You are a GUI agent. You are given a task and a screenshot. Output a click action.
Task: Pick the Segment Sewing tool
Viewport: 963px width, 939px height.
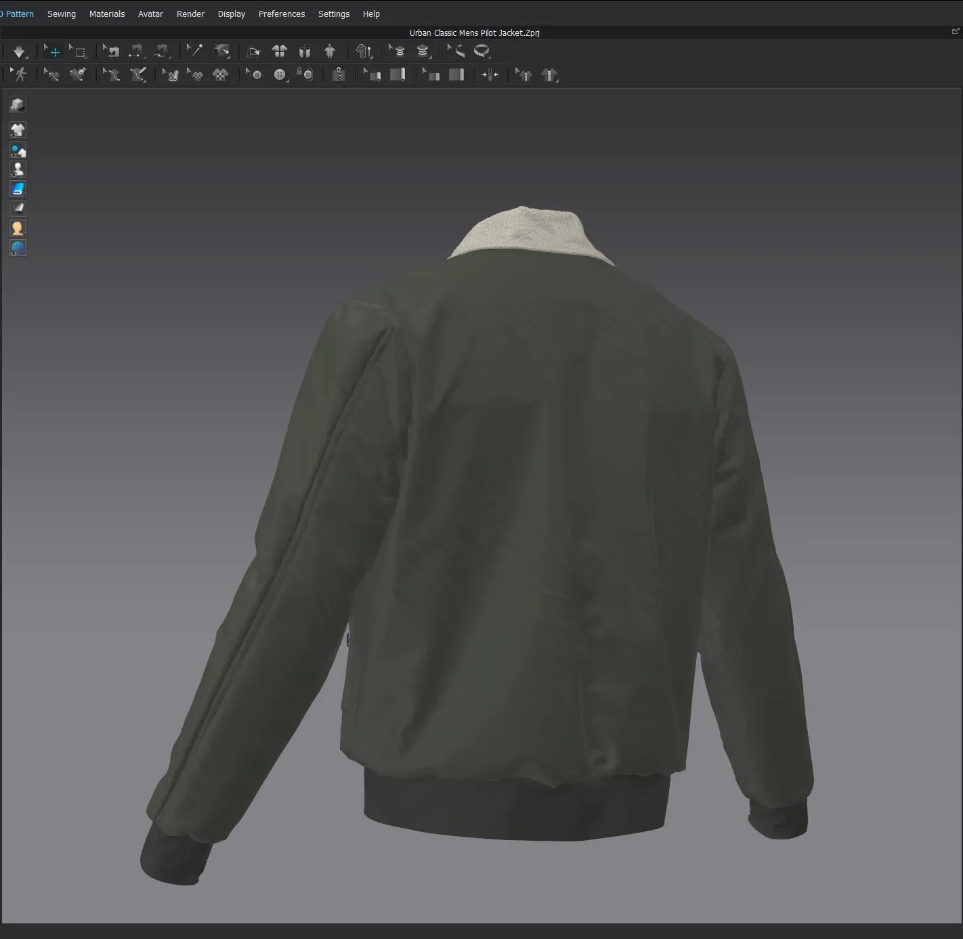click(136, 51)
